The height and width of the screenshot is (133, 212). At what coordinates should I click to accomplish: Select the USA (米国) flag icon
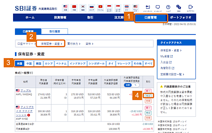point(65,8)
